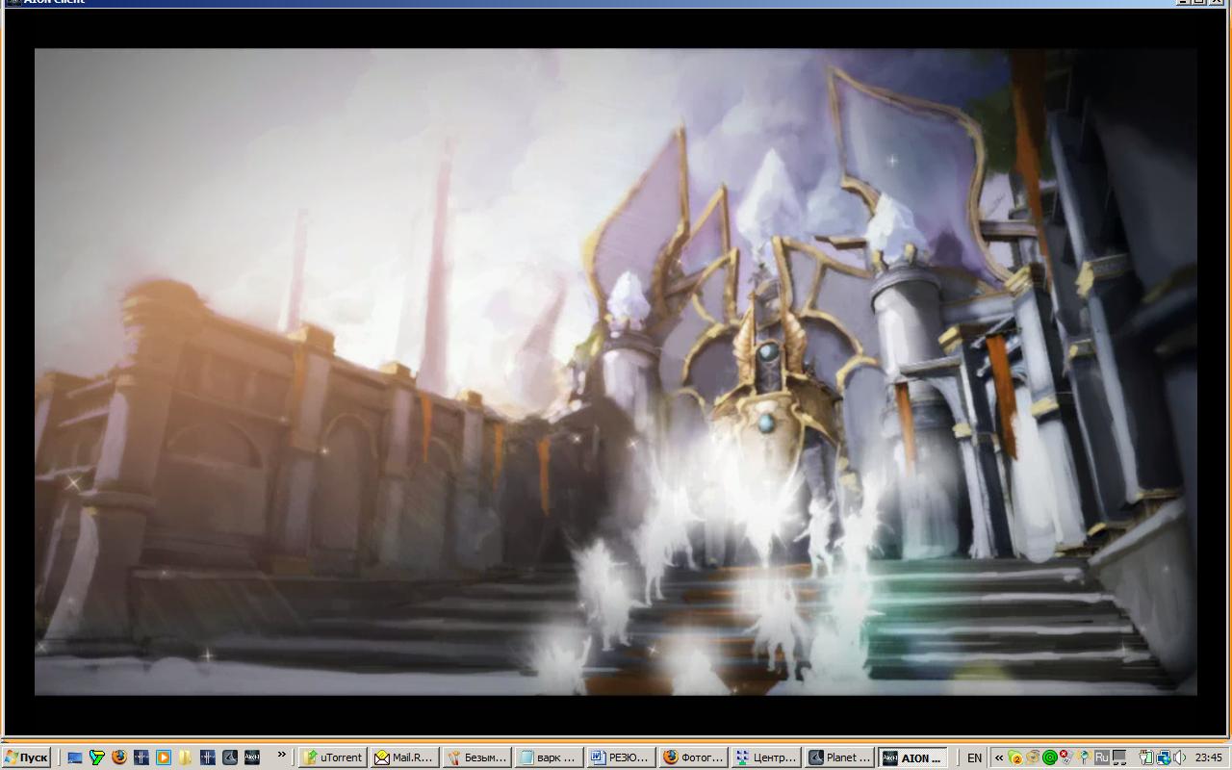1232x770 pixels.
Task: Click the active AION taskbar button
Action: point(913,757)
